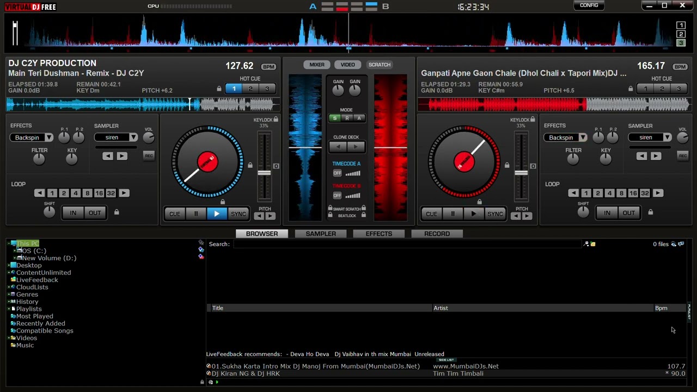Set loop IN point on left deck
The image size is (697, 392).
[73, 213]
